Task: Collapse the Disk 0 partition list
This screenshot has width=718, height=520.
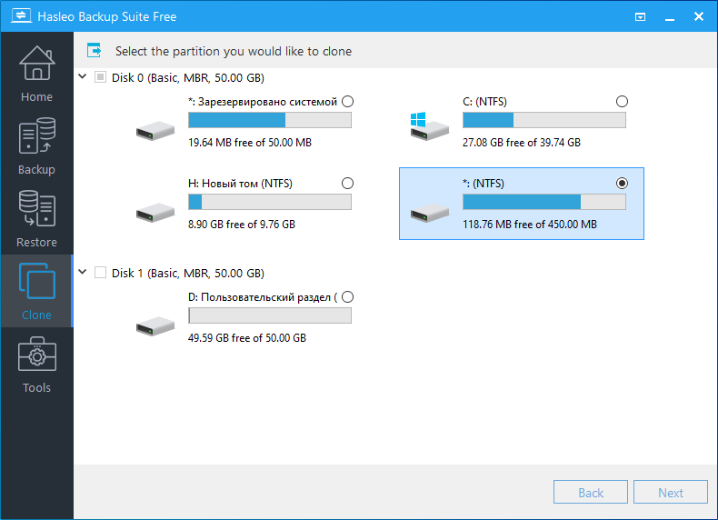Action: [83, 76]
